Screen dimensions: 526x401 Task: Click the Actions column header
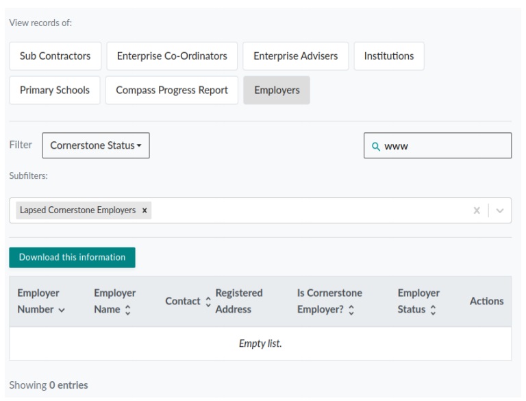pyautogui.click(x=486, y=301)
